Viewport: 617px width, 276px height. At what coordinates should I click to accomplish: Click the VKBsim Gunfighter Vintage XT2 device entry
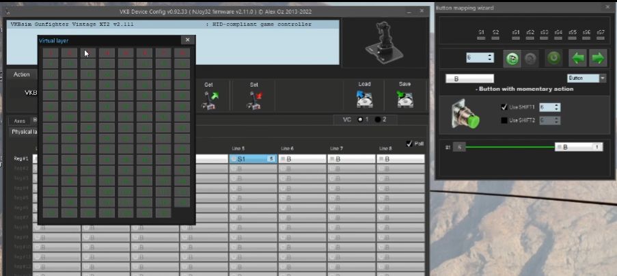[173, 25]
